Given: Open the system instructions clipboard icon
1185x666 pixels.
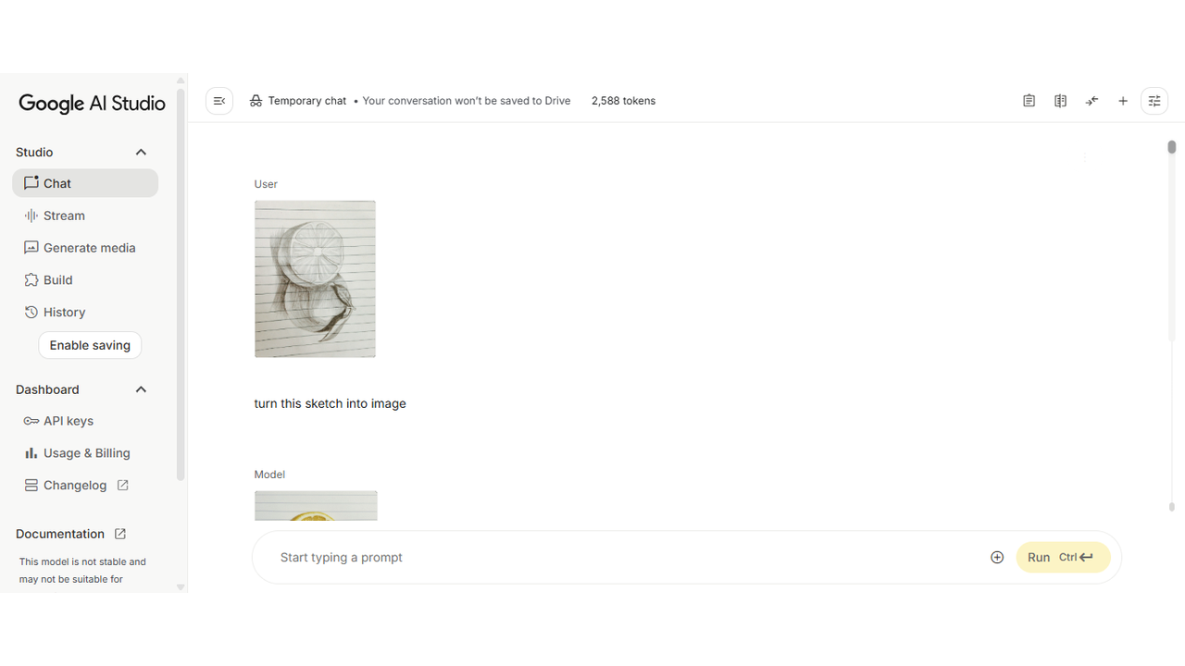Looking at the screenshot, I should tap(1029, 101).
